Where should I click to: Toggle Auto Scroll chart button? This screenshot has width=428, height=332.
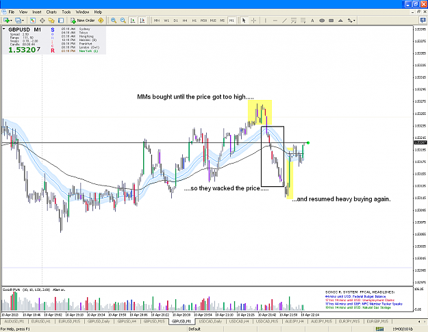(x=133, y=21)
